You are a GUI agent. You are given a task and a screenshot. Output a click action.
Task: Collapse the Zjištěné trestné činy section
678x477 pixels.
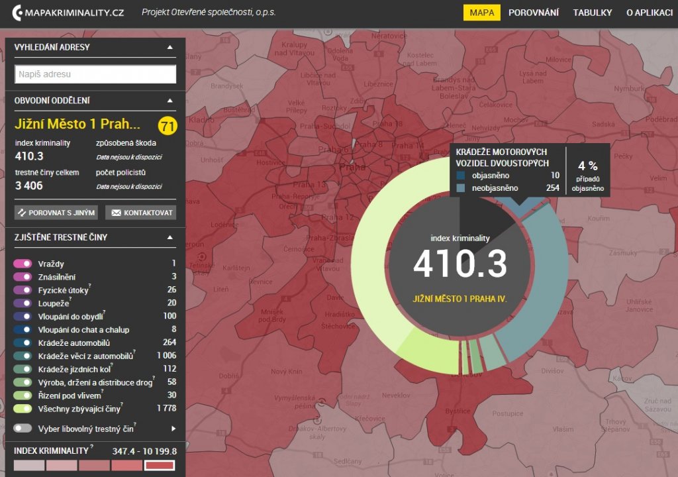pos(170,237)
